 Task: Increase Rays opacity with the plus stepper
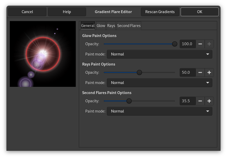(209, 72)
